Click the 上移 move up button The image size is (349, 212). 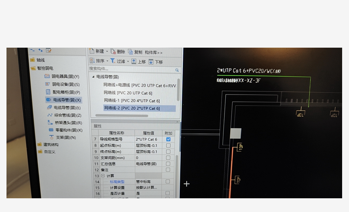[139, 61]
